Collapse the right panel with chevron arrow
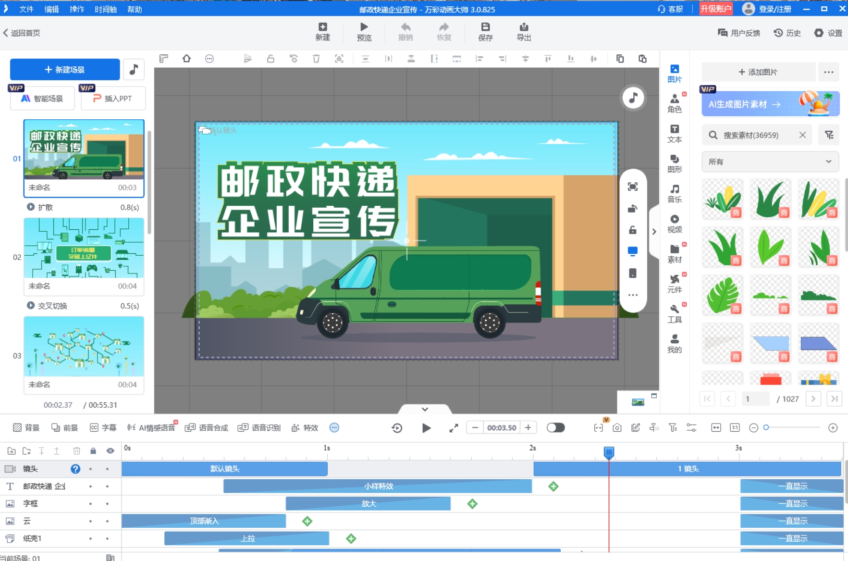Screen dimensions: 848x561 (654, 232)
